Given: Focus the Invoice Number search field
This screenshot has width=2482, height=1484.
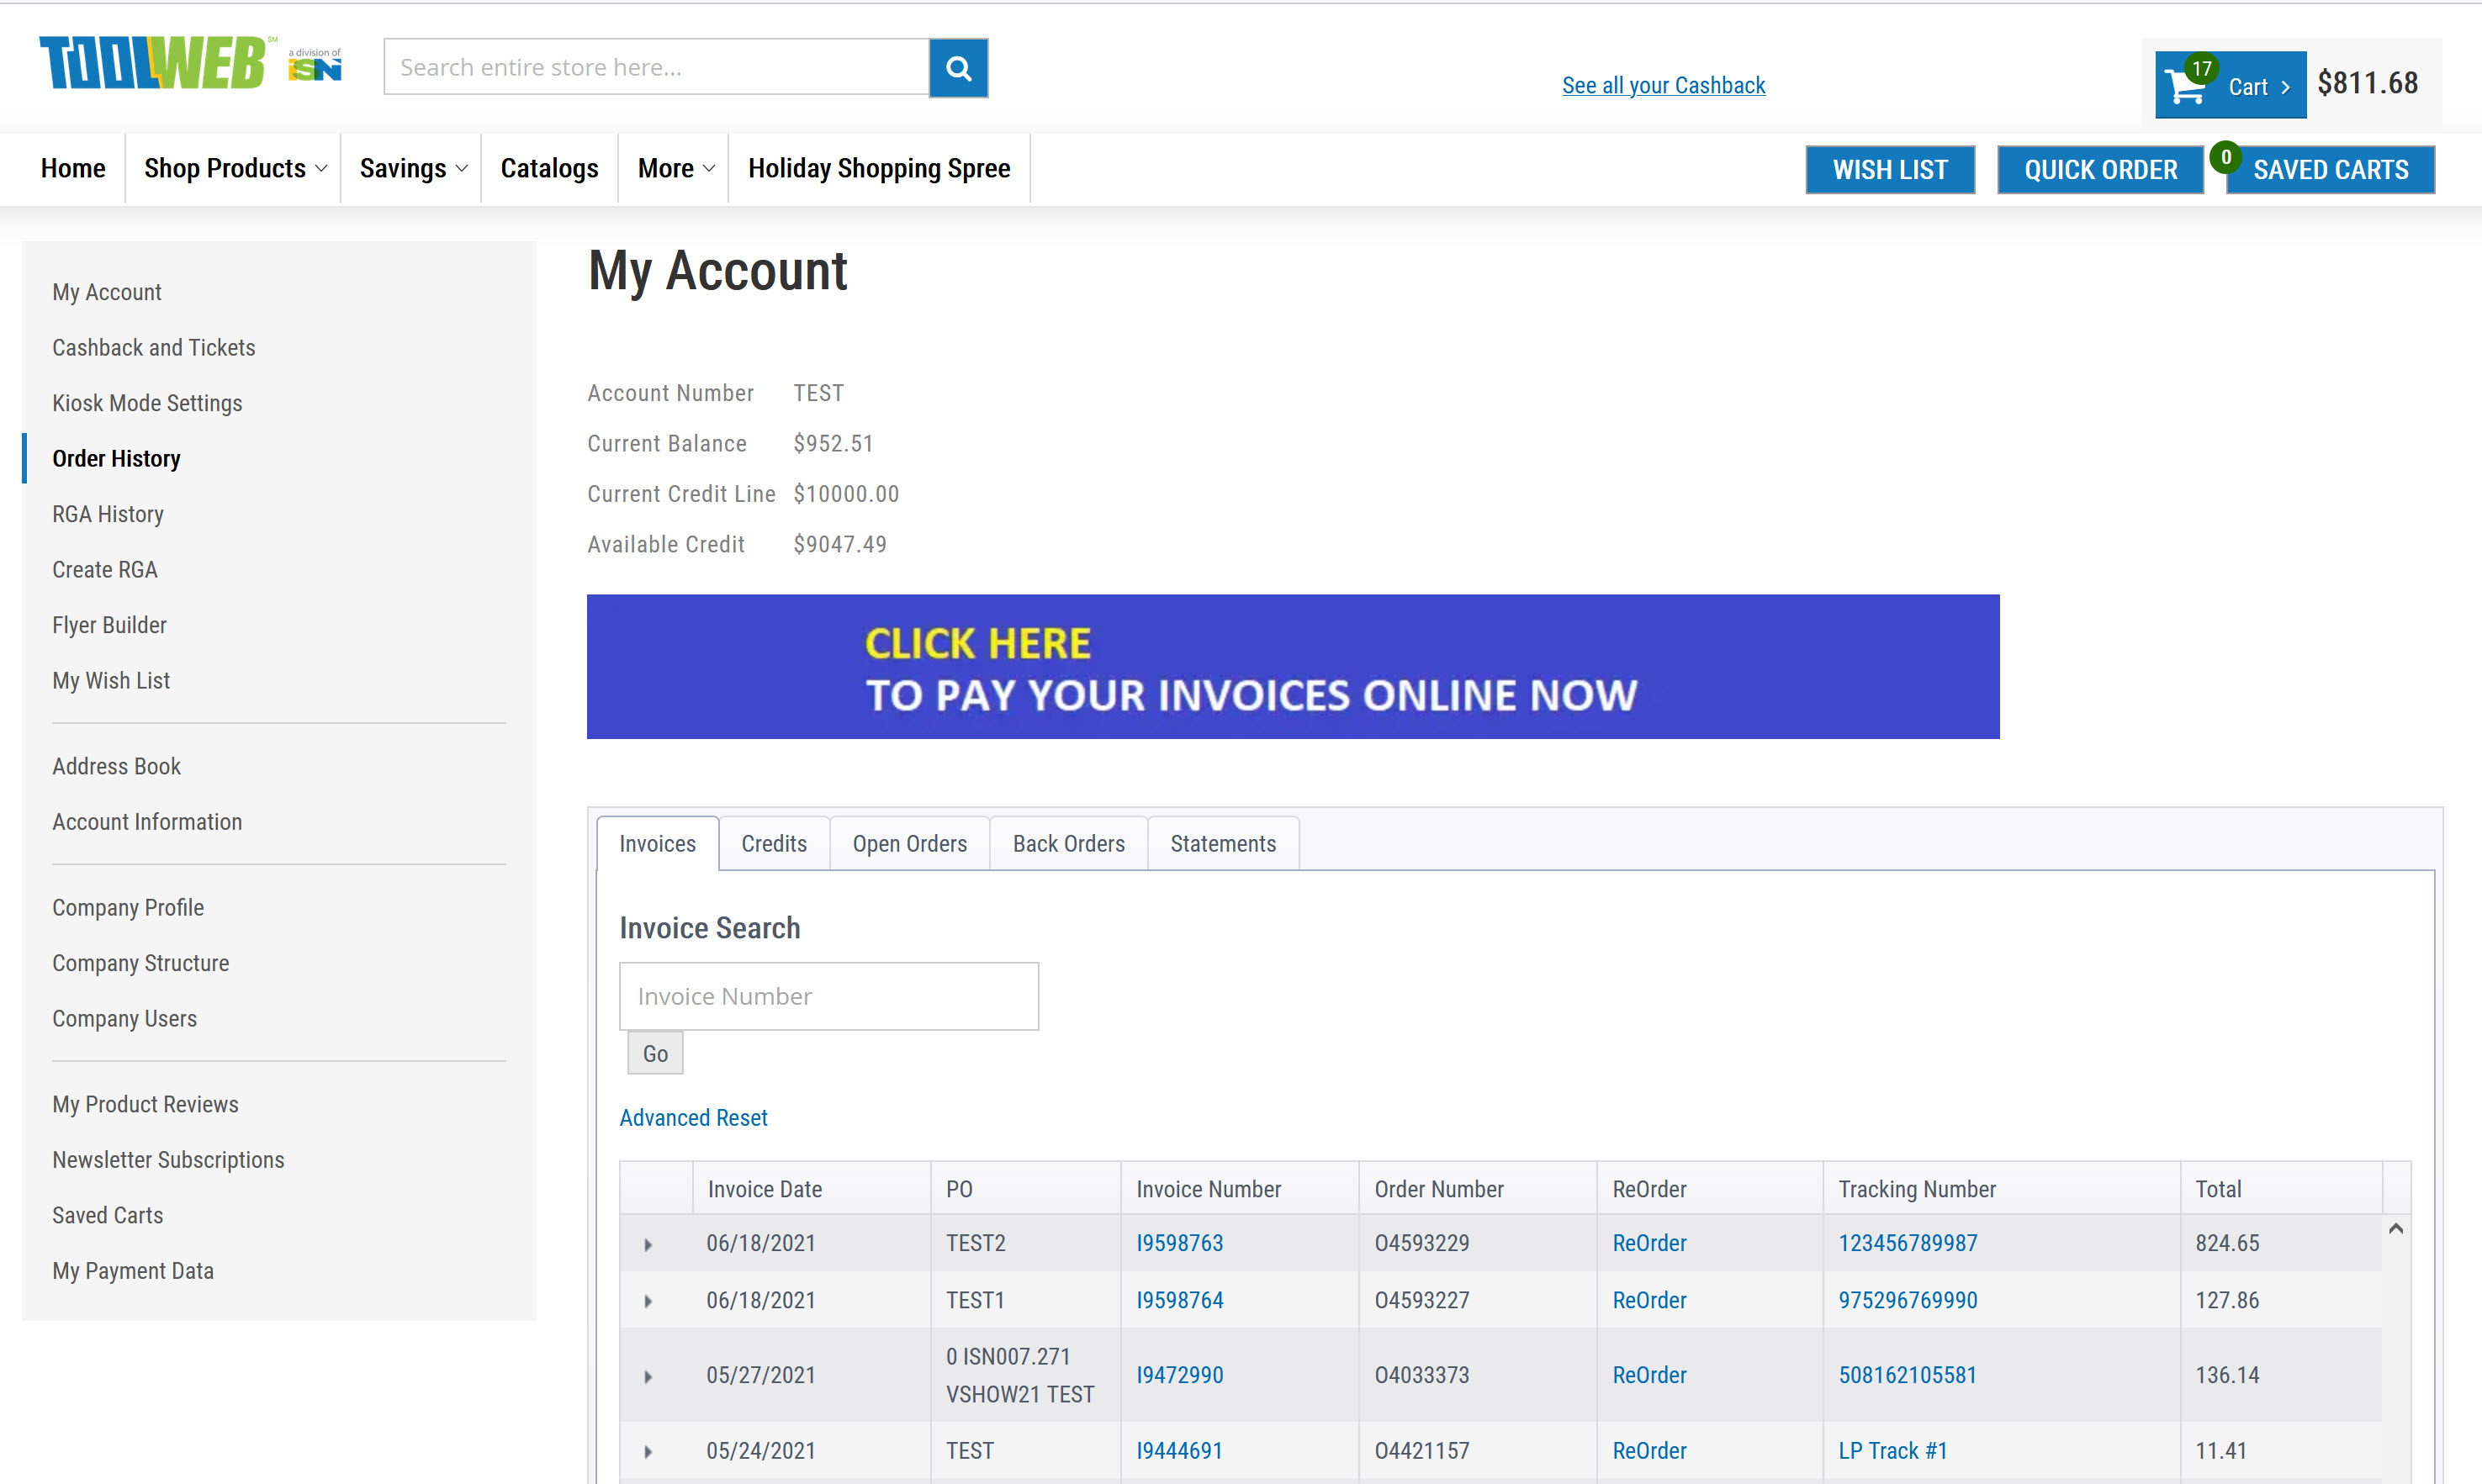Looking at the screenshot, I should [x=828, y=996].
